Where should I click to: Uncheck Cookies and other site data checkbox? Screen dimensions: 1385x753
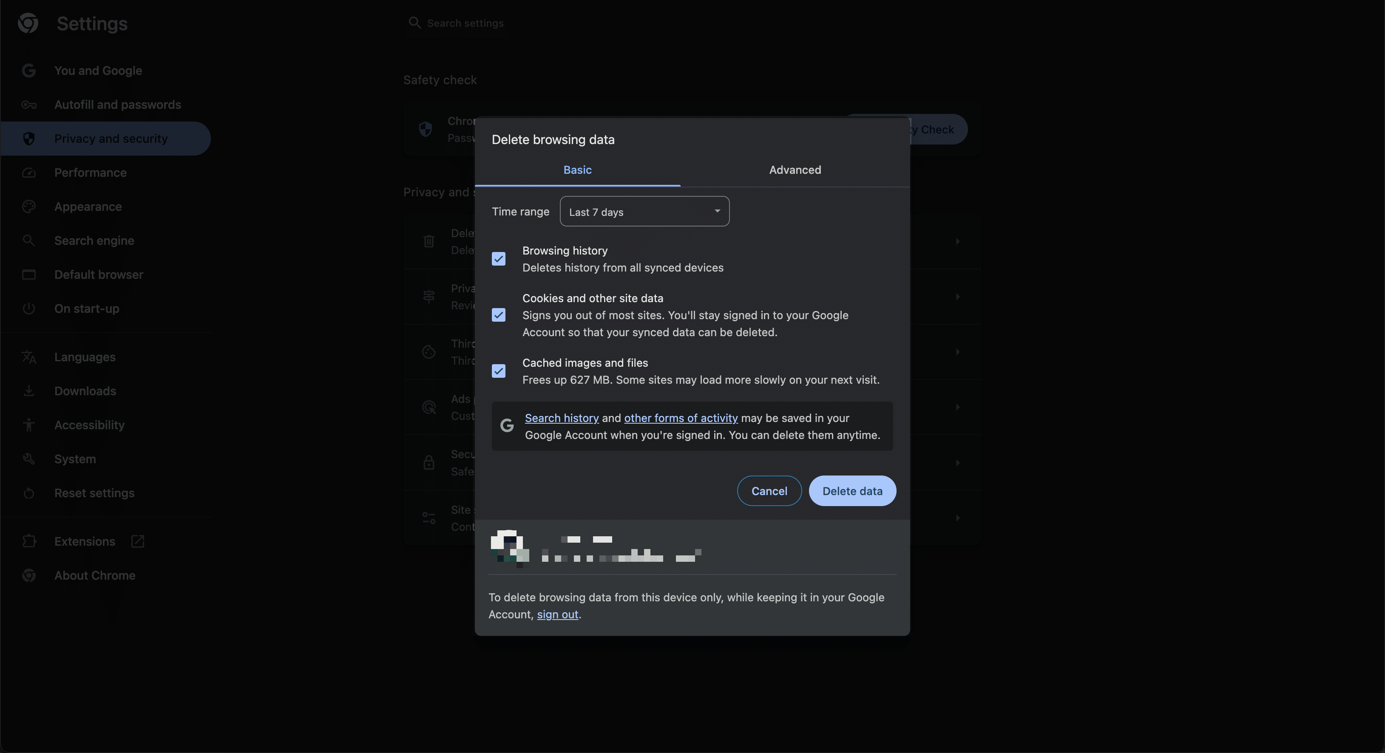pyautogui.click(x=498, y=315)
